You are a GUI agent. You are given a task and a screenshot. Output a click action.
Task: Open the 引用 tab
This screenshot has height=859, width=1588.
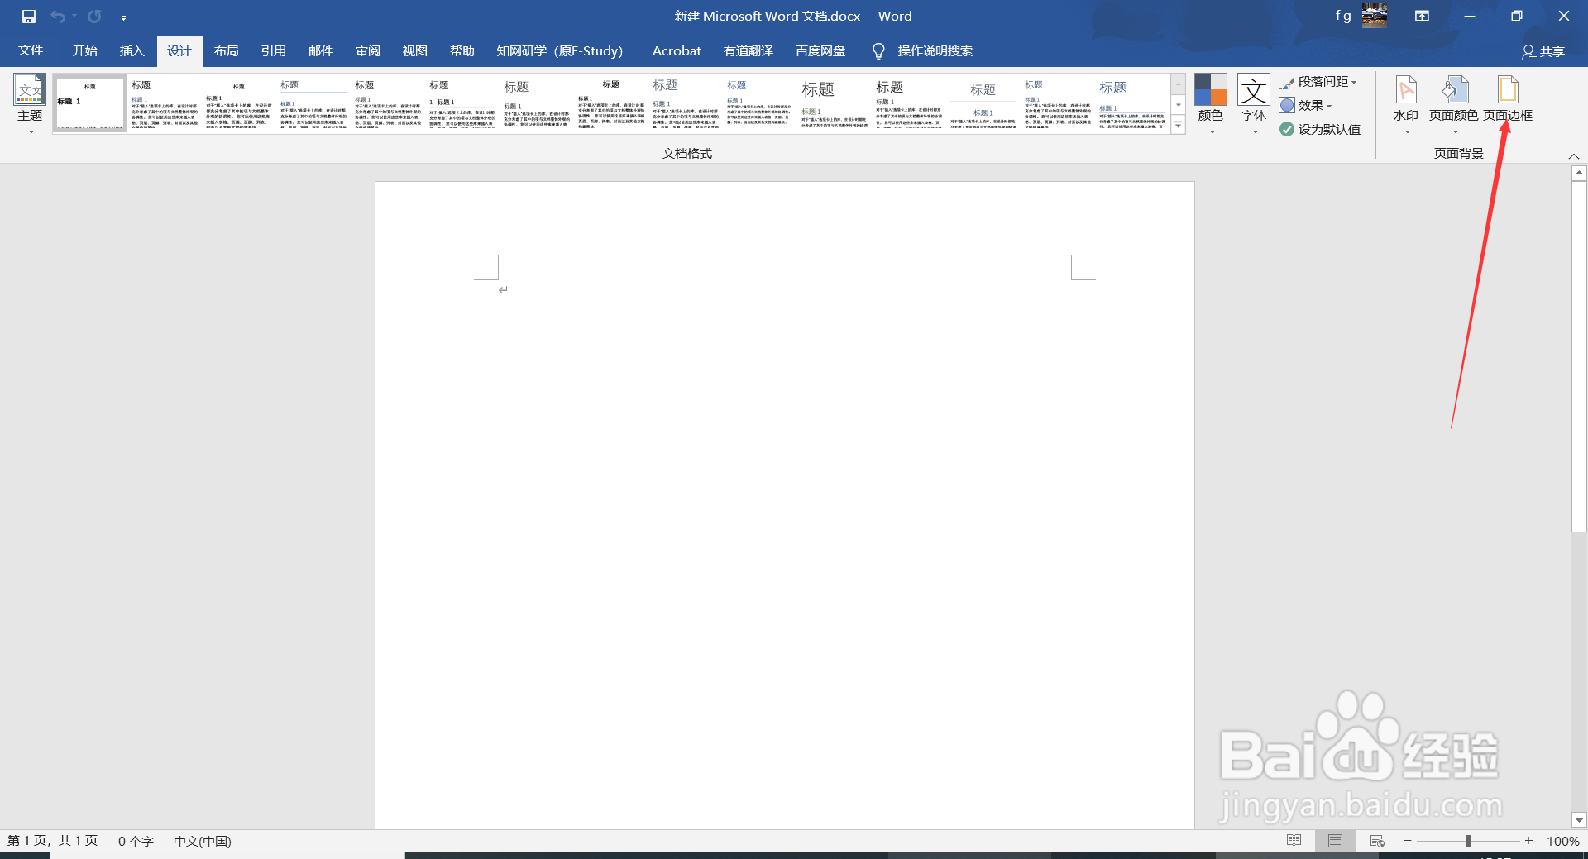273,51
